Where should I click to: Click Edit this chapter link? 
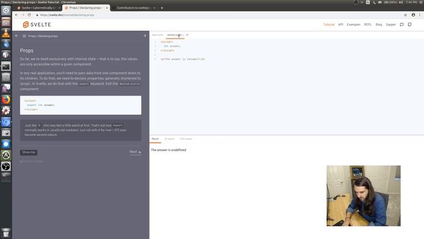(x=32, y=161)
